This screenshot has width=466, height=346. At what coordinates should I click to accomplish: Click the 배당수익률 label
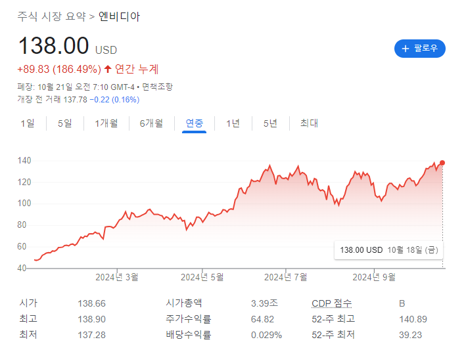[x=189, y=335]
